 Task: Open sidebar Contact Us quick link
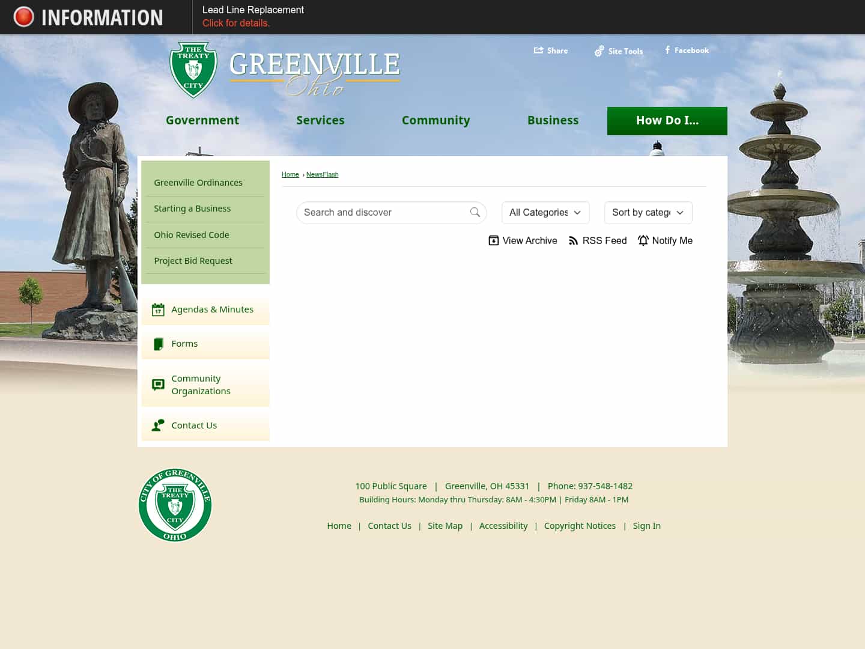pyautogui.click(x=205, y=425)
